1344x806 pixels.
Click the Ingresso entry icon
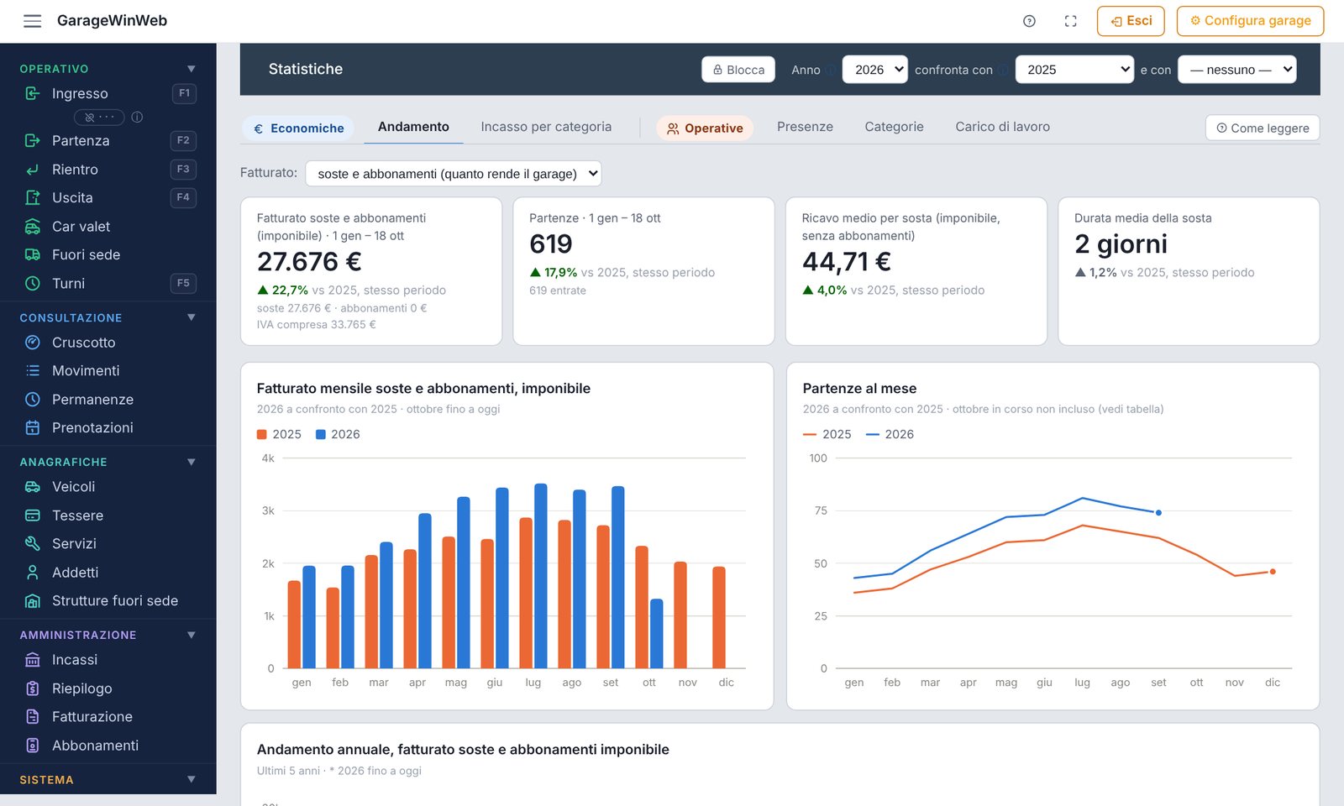[33, 93]
